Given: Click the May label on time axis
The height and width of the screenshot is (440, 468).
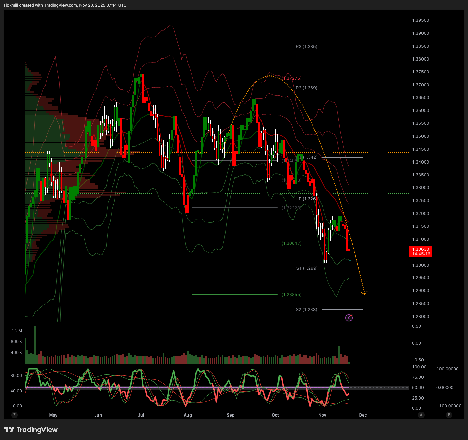Looking at the screenshot, I should pos(53,415).
